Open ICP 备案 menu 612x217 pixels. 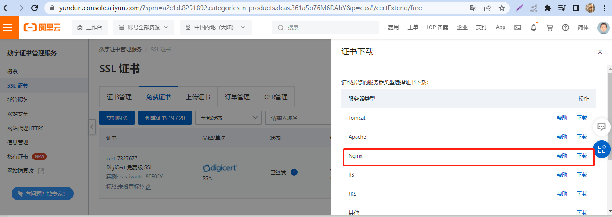coord(438,27)
